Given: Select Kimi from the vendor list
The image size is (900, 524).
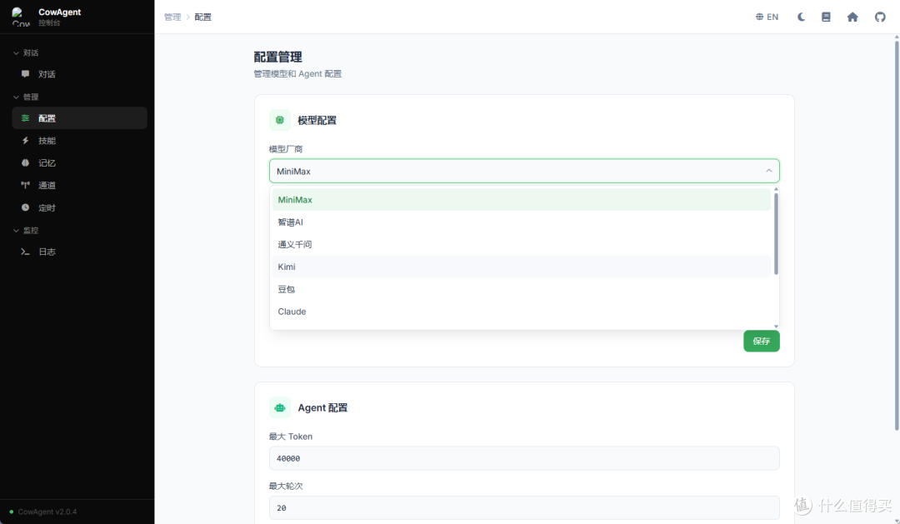Looking at the screenshot, I should tap(521, 267).
